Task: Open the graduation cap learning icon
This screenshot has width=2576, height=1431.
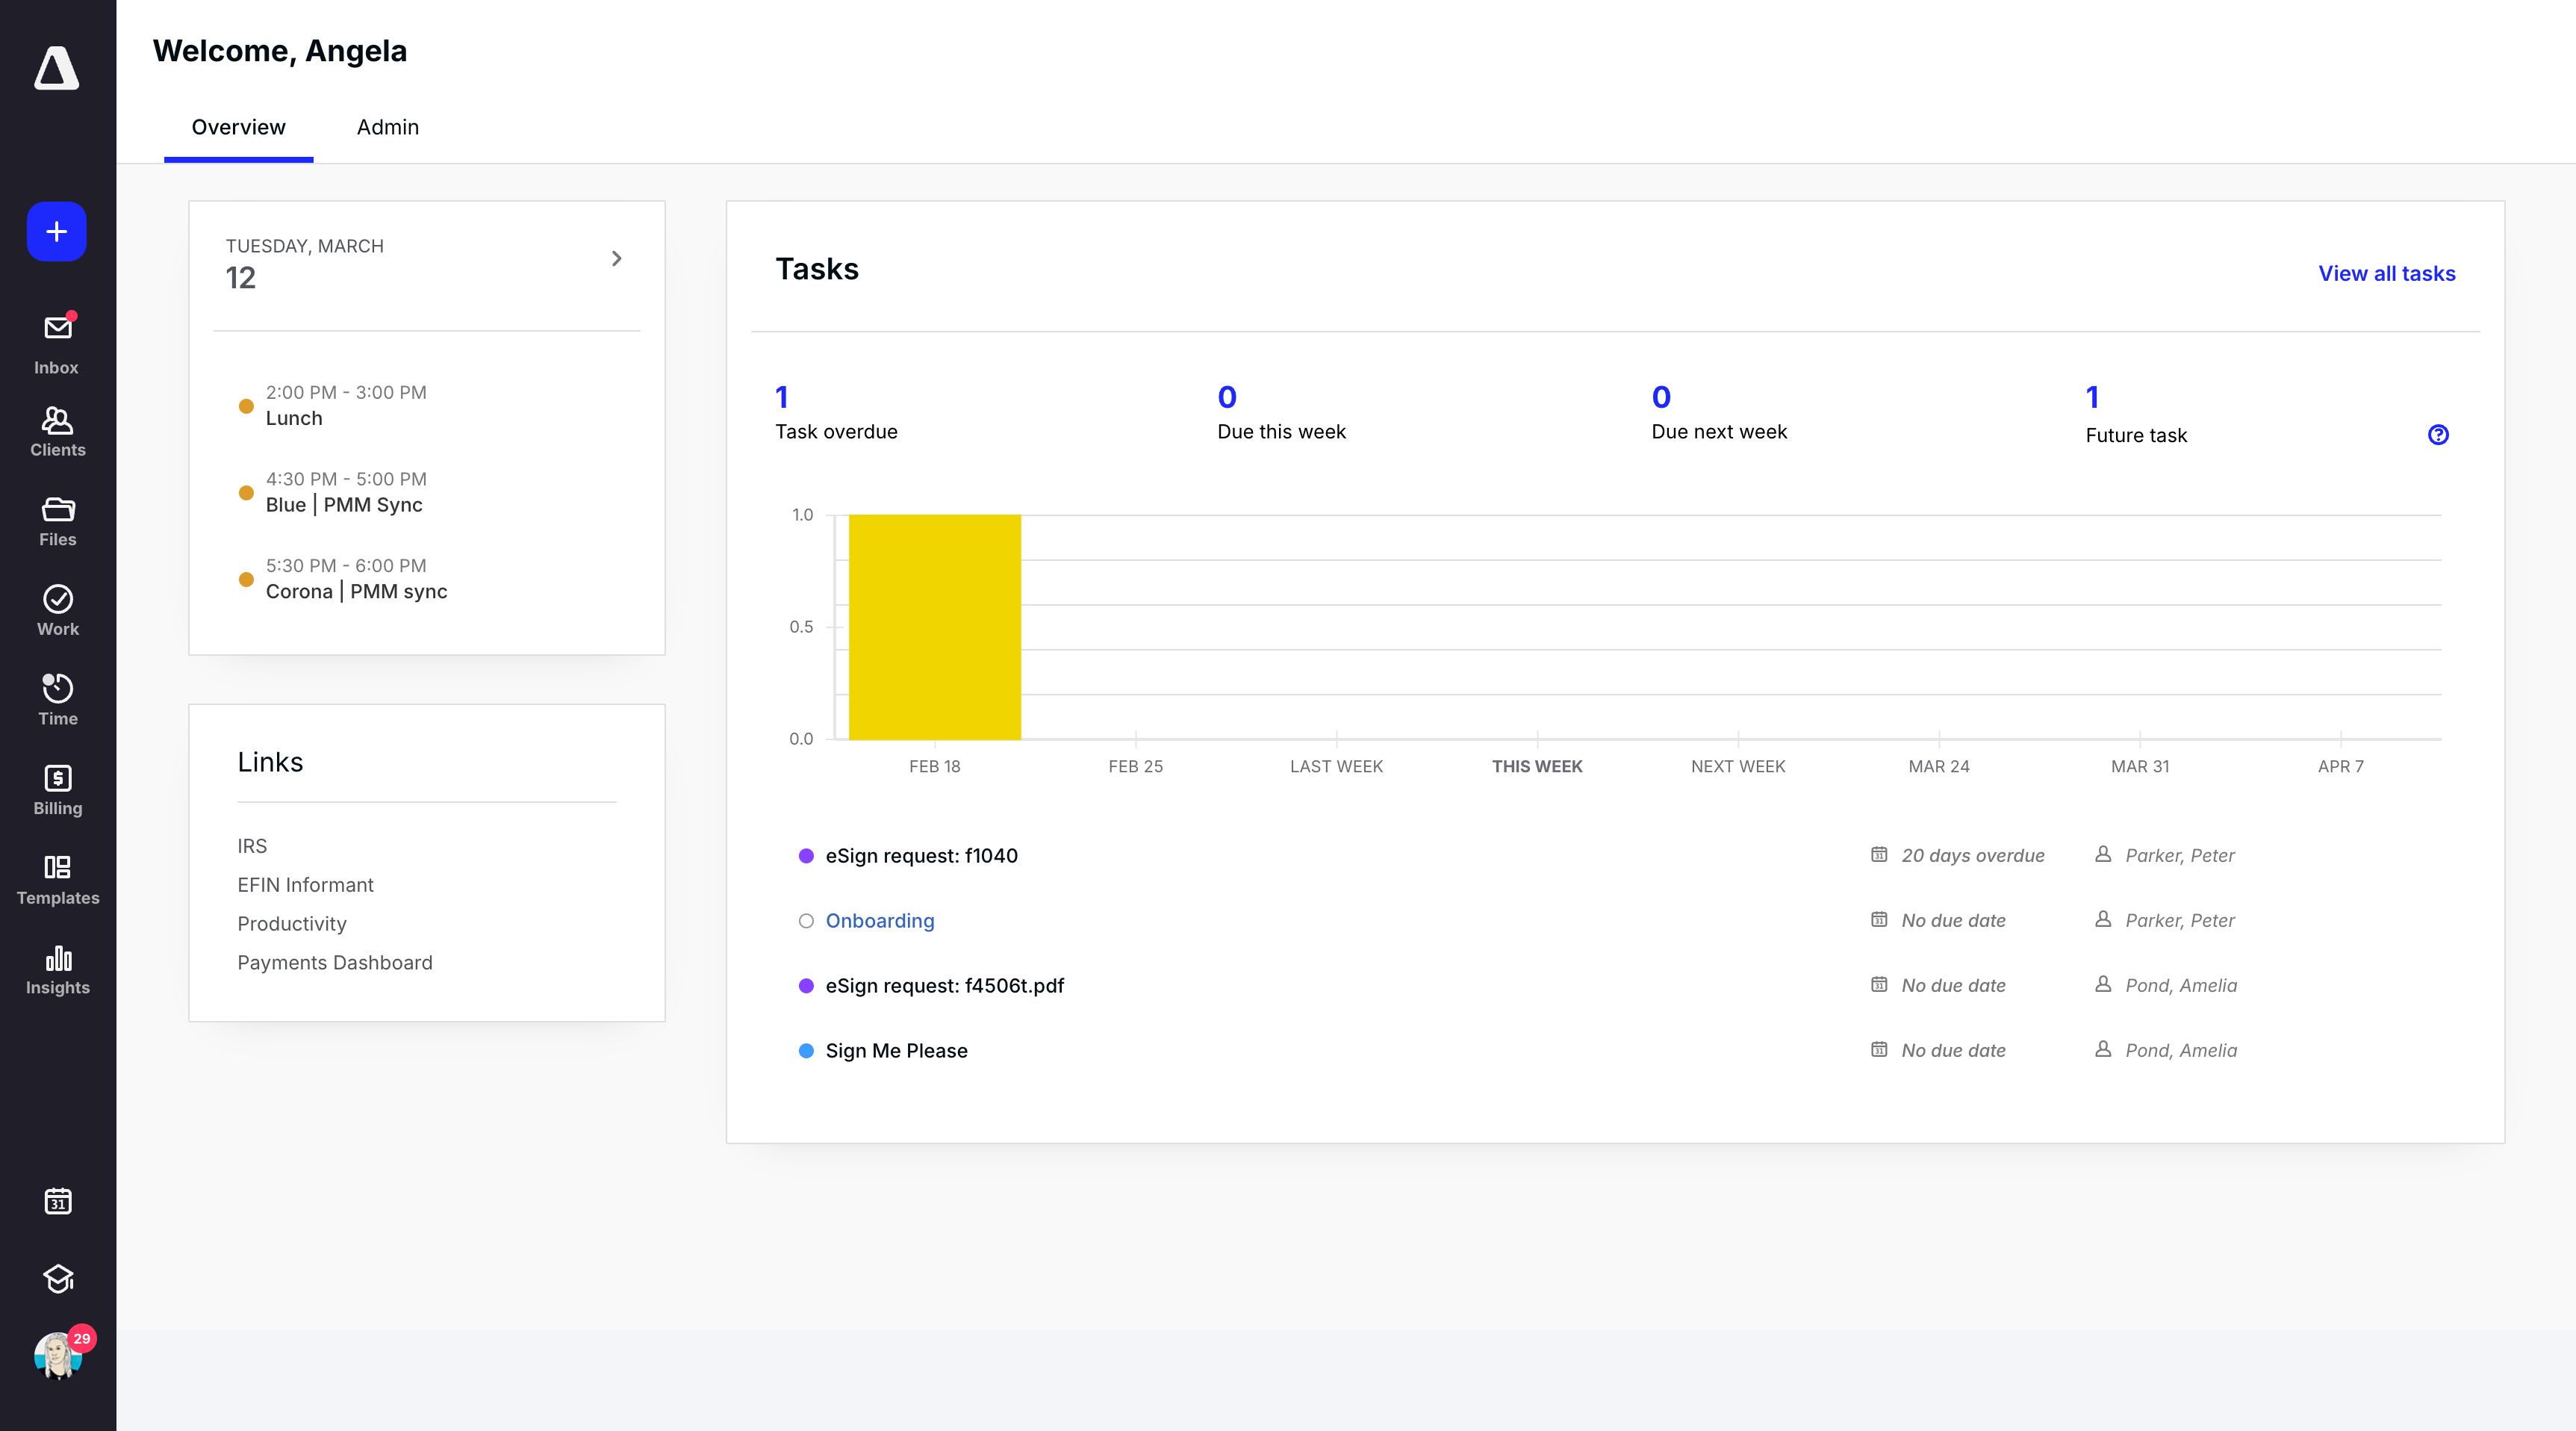Action: click(57, 1279)
